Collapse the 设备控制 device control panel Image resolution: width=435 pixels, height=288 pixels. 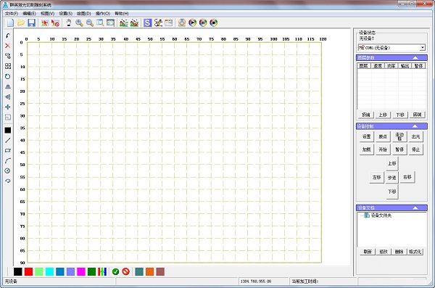[x=415, y=126]
